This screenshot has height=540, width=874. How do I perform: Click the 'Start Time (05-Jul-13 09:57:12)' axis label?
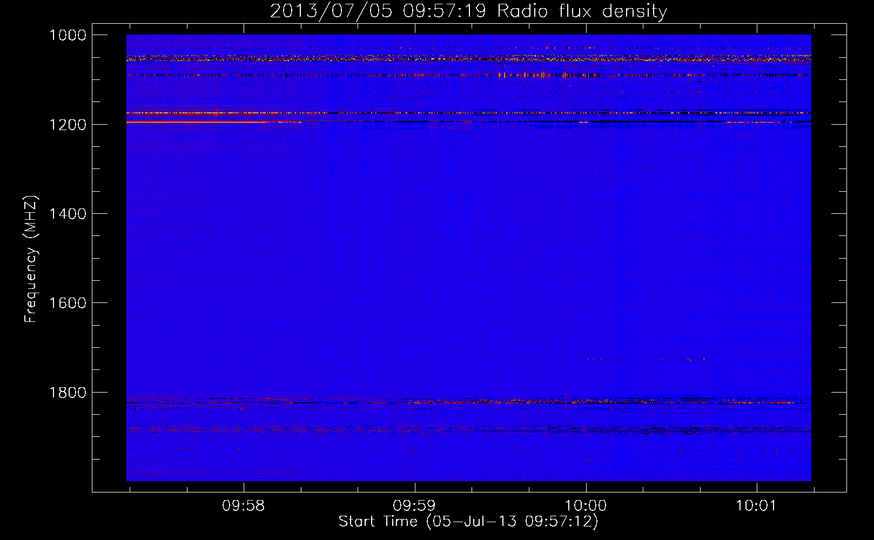coord(468,522)
